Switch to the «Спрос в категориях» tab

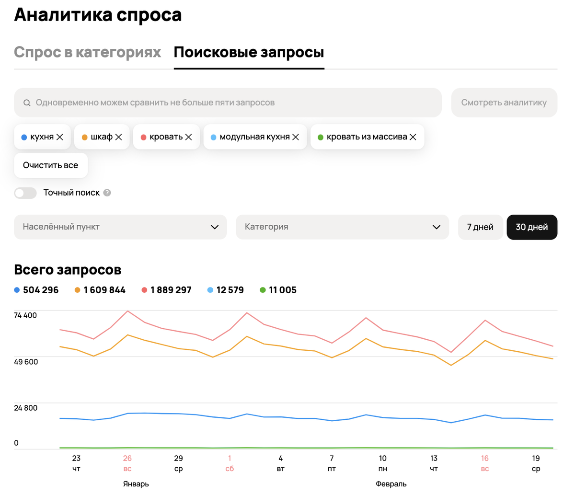tap(88, 52)
